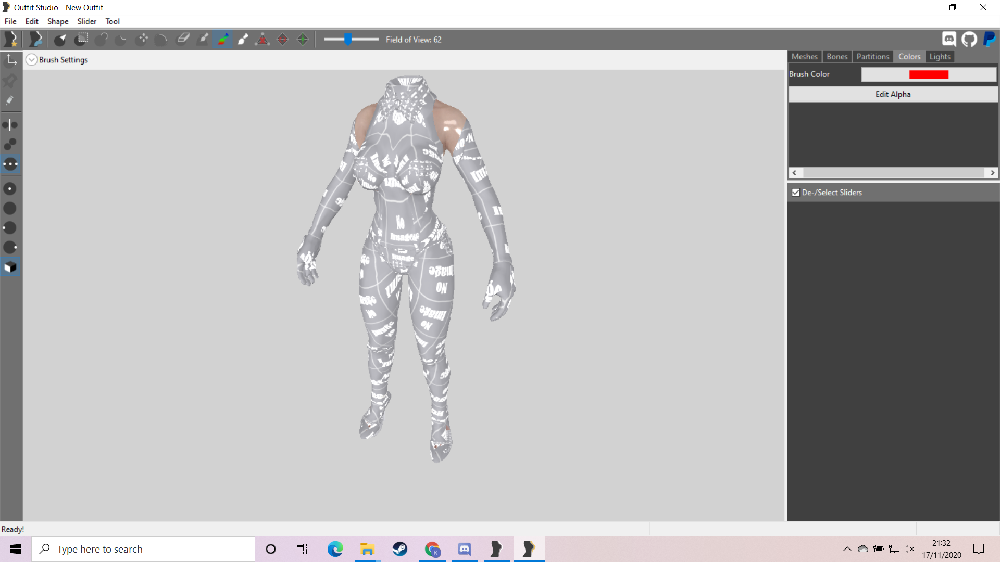
Task: Open the PayPal donate icon
Action: pyautogui.click(x=990, y=39)
